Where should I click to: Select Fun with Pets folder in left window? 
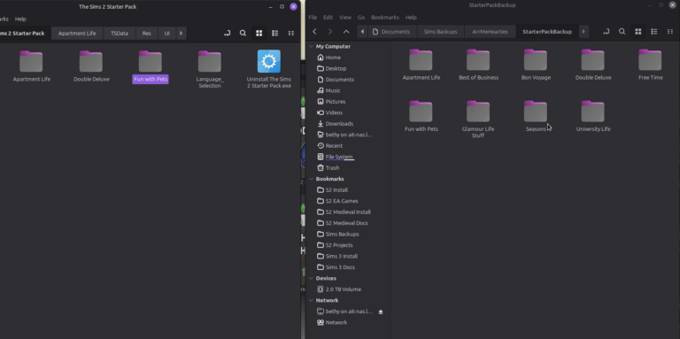point(150,62)
